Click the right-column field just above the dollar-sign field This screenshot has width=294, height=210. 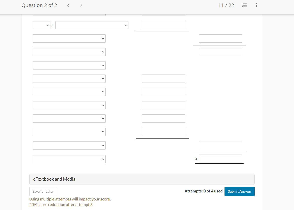[220, 145]
